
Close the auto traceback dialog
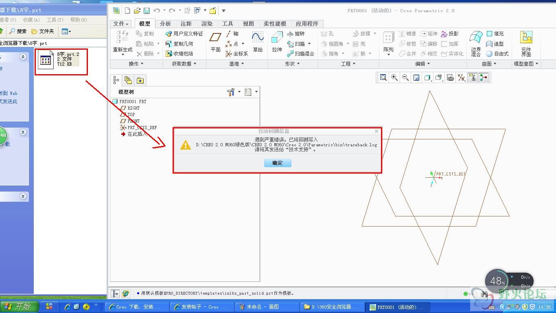pos(377,131)
